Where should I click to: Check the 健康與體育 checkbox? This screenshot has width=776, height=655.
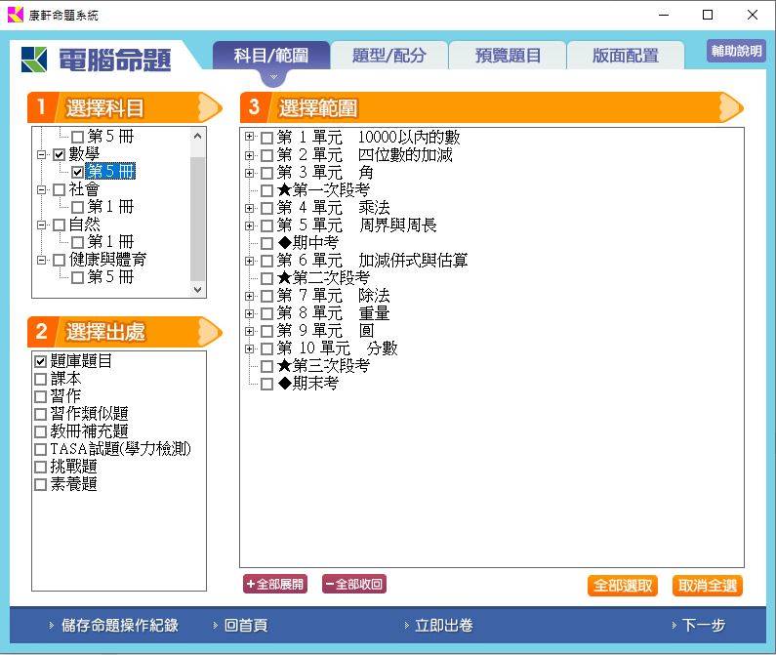59,260
